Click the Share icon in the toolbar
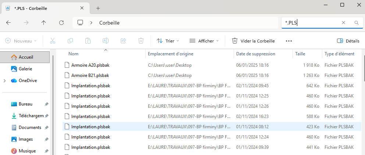 point(123,41)
